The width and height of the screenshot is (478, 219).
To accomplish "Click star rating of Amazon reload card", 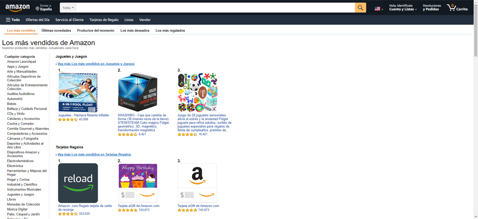I will [68, 214].
